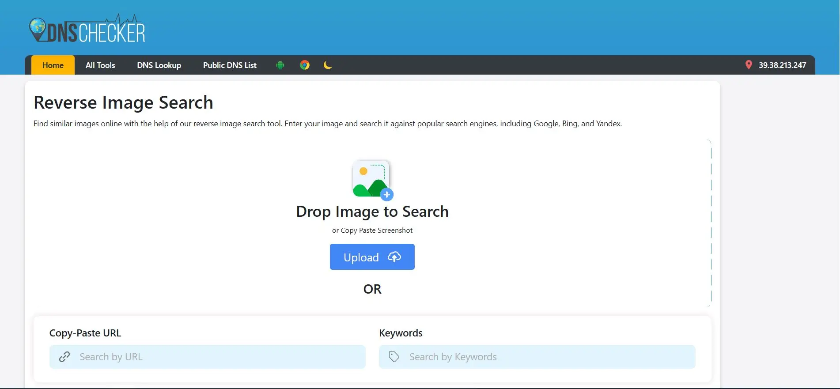Click the chain link icon in URL field
Image resolution: width=840 pixels, height=389 pixels.
coord(64,357)
